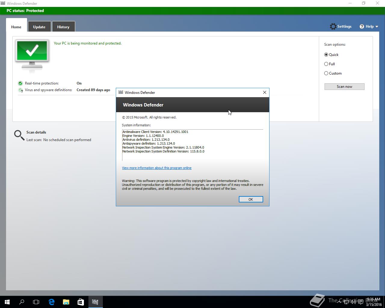Launch Microsoft Edge from taskbar
Image resolution: width=385 pixels, height=308 pixels.
tap(51, 302)
